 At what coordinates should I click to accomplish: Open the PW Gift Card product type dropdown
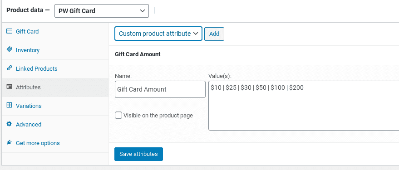102,11
